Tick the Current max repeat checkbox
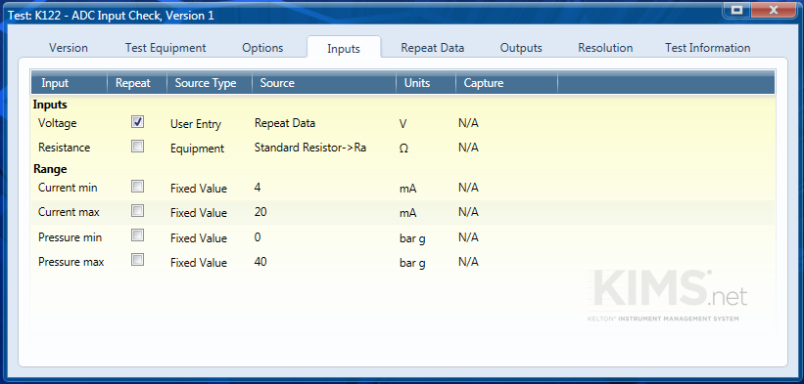 pos(137,211)
